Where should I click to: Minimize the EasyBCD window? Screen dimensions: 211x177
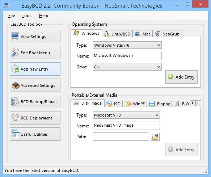[x=178, y=5]
